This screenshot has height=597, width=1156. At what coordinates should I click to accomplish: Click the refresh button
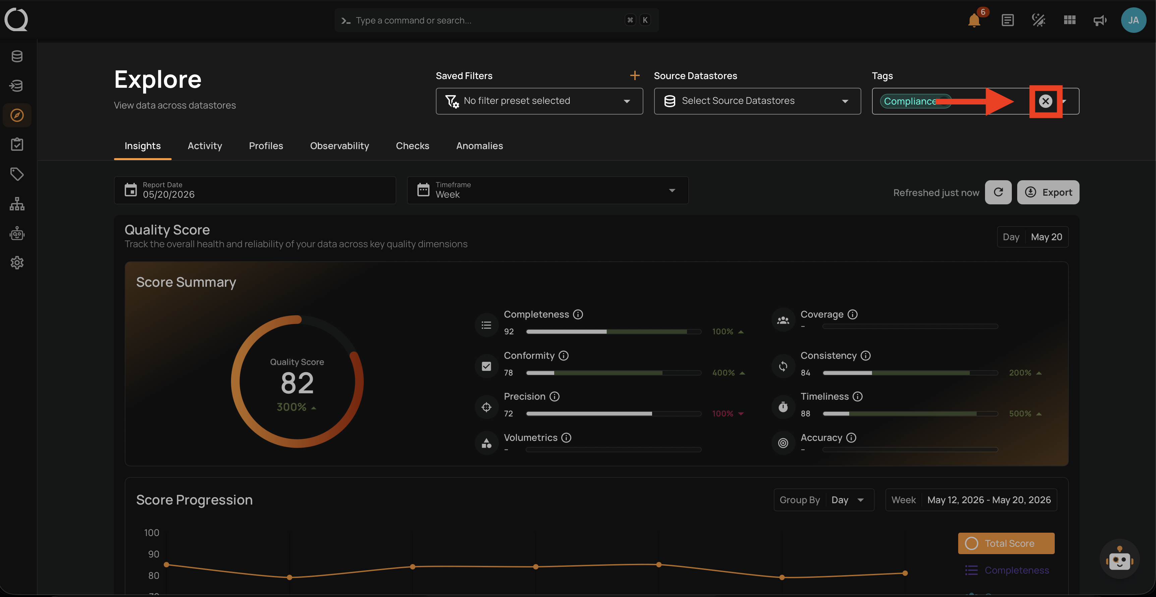click(998, 192)
